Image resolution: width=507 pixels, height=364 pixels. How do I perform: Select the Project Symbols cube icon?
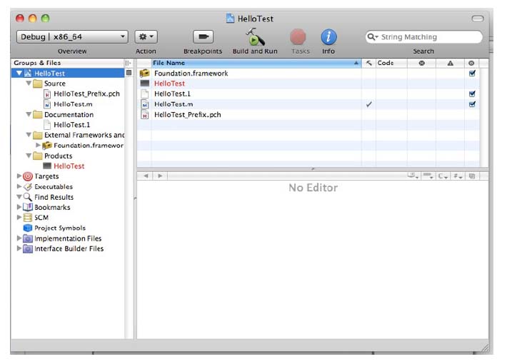pyautogui.click(x=28, y=228)
